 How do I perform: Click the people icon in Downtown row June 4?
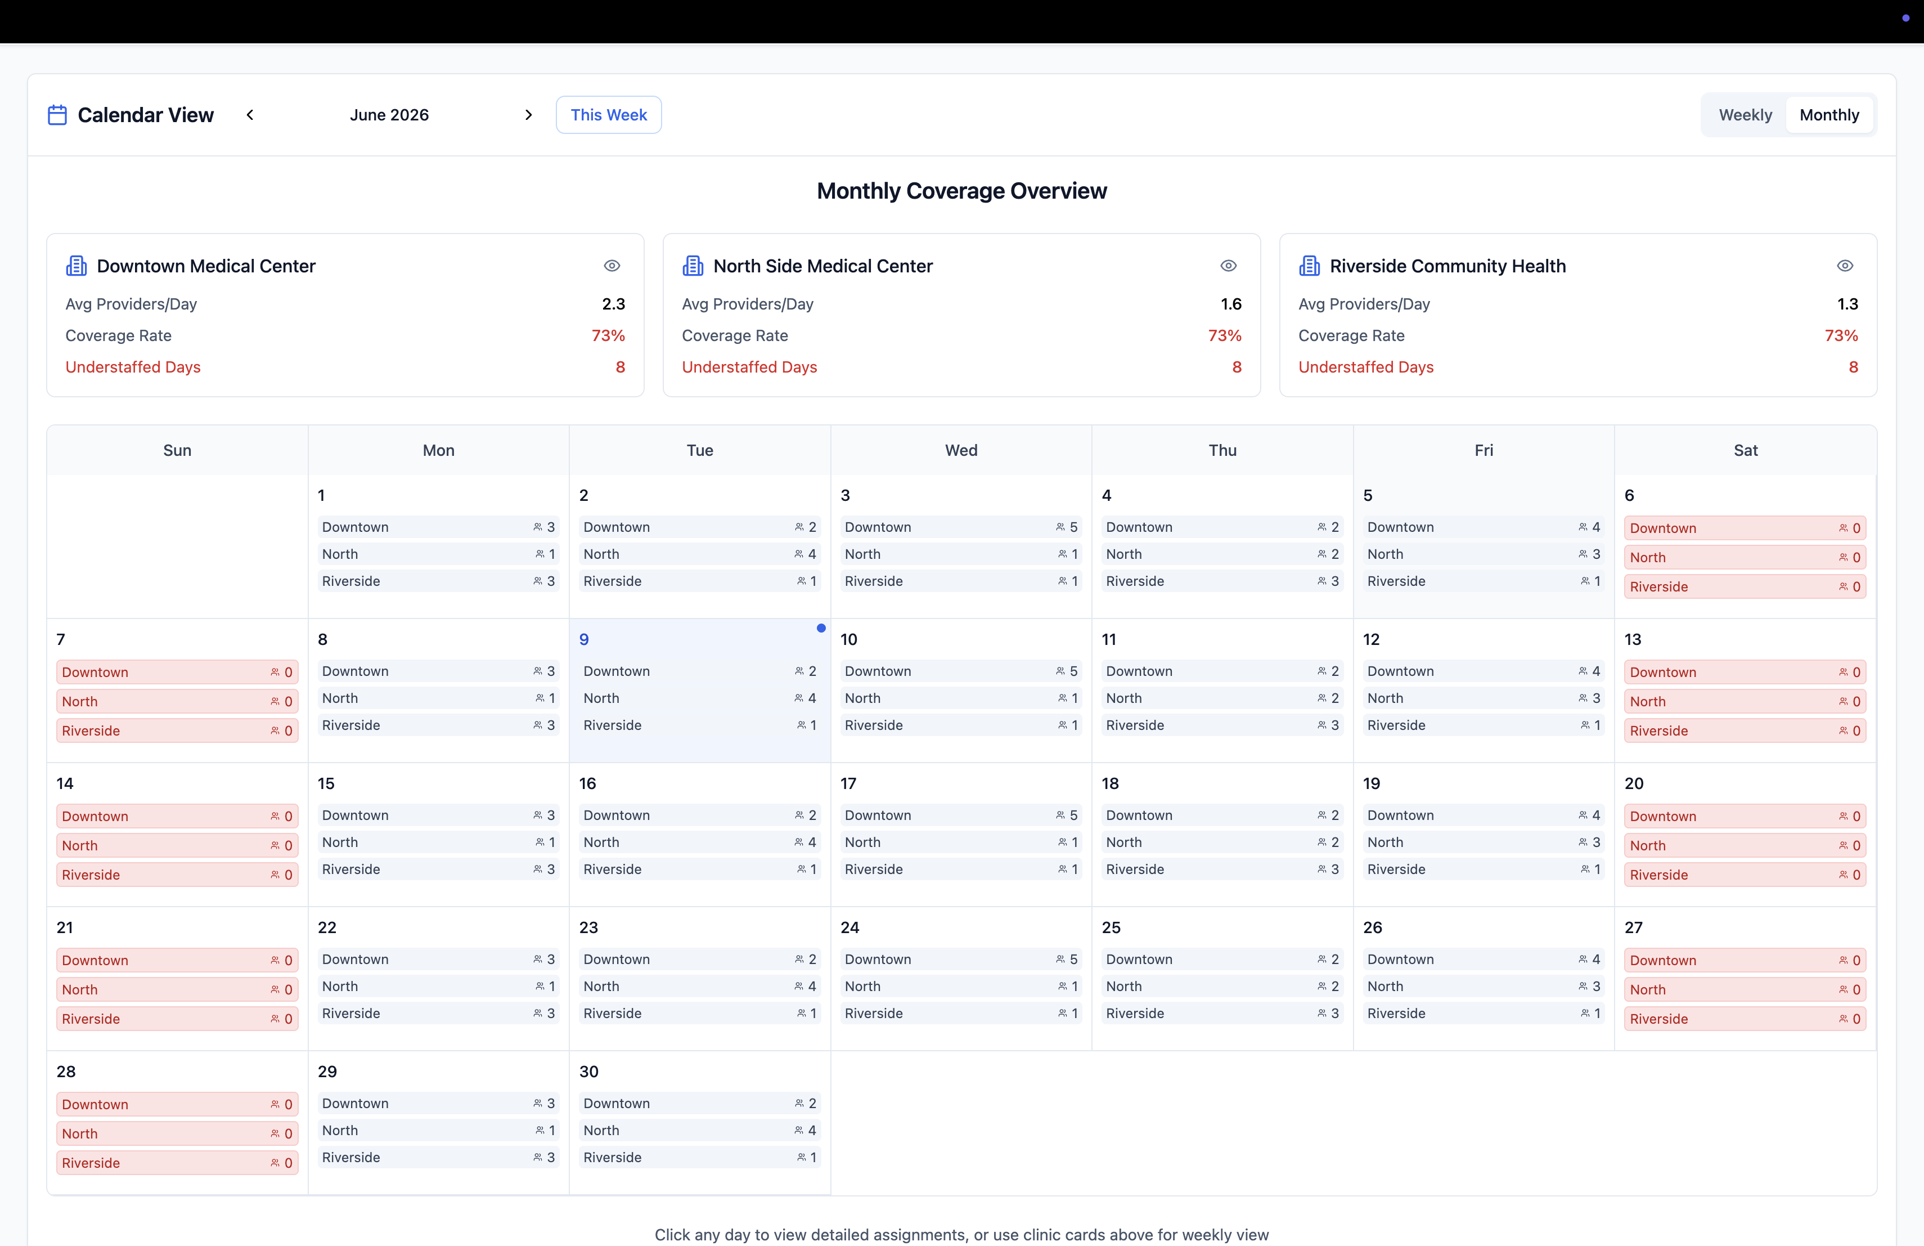[x=1321, y=527]
